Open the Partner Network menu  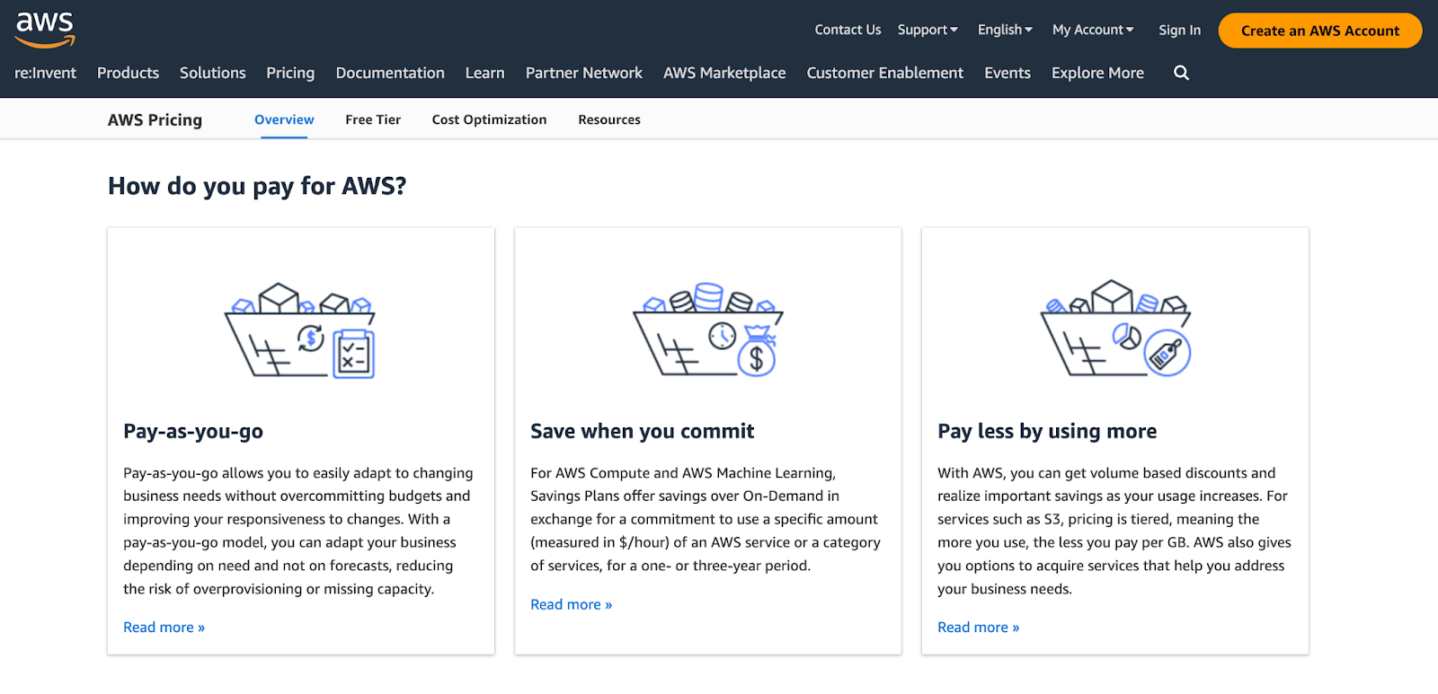pyautogui.click(x=584, y=73)
